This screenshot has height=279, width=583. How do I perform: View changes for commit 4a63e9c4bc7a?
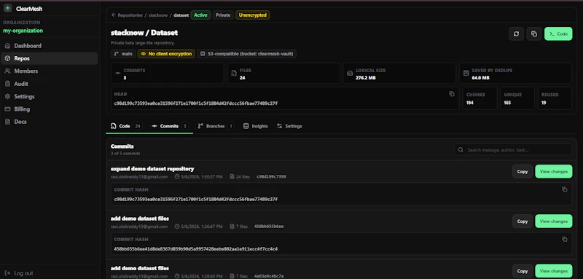click(554, 271)
